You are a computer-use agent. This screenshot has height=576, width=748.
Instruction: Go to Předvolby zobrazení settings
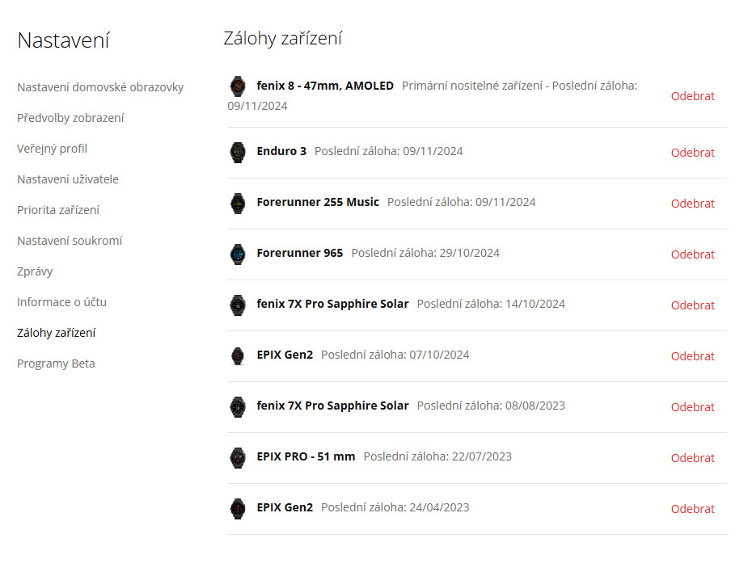tap(70, 118)
